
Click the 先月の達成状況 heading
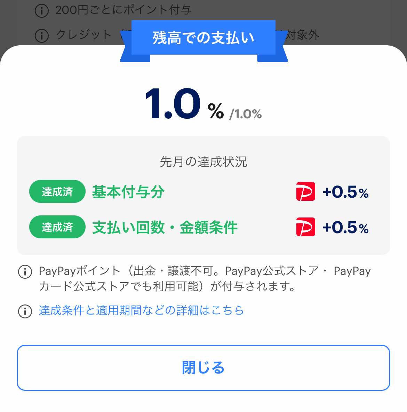[203, 162]
